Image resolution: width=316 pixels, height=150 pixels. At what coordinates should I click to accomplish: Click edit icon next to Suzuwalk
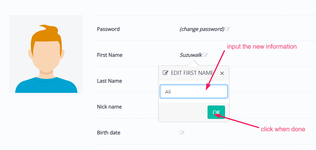click(205, 55)
